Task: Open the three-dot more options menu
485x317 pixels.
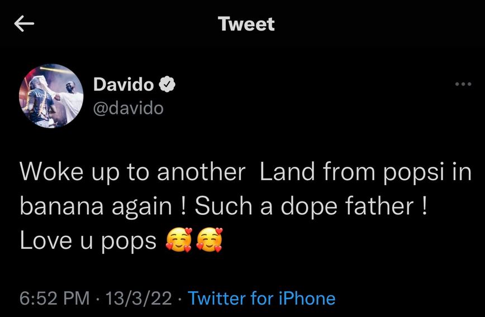Action: coord(463,85)
